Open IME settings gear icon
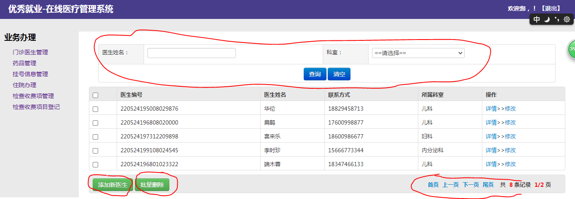575x199 pixels. (x=567, y=19)
